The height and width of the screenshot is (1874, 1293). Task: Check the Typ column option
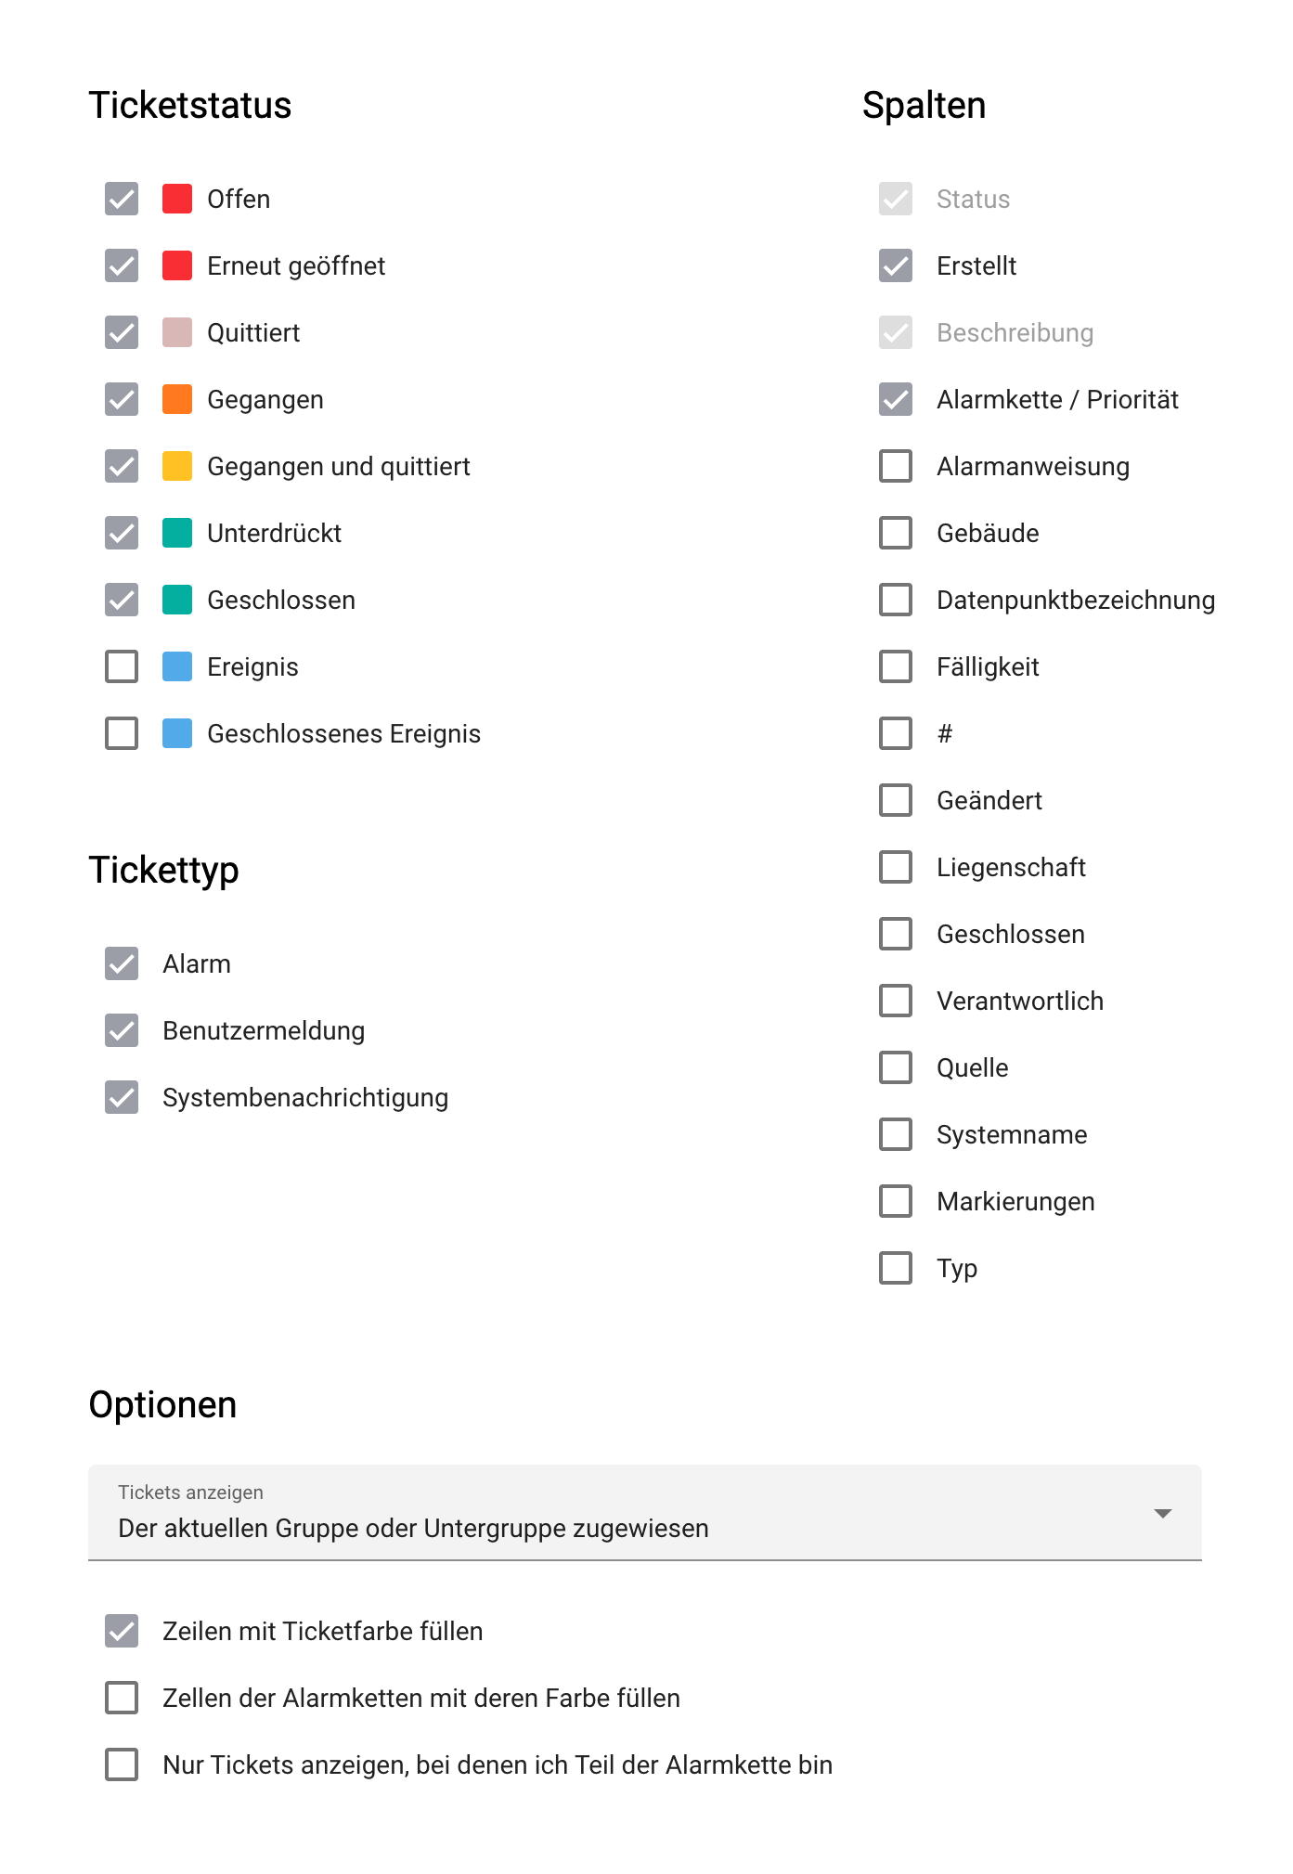click(895, 1268)
